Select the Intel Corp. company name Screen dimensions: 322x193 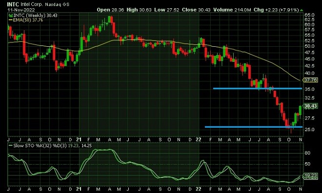(32, 4)
